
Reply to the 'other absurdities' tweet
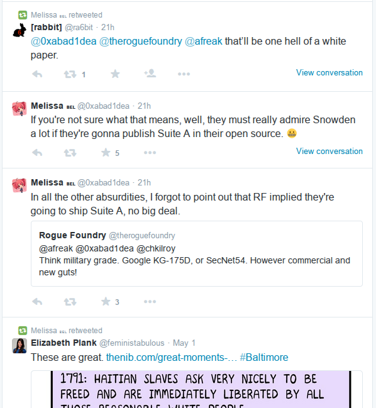(x=37, y=302)
